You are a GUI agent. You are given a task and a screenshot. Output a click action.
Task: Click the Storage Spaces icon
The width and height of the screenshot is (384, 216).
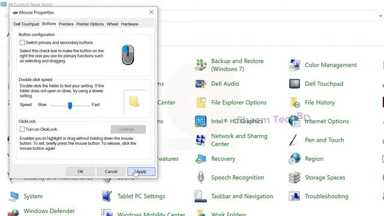295,178
